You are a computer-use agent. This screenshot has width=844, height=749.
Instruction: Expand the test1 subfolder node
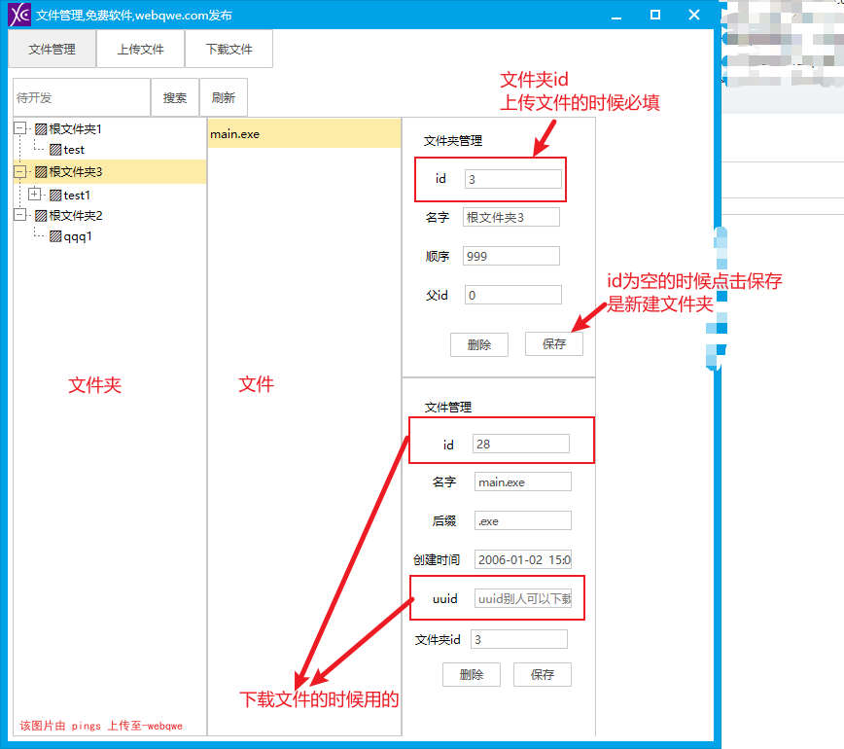pos(35,195)
